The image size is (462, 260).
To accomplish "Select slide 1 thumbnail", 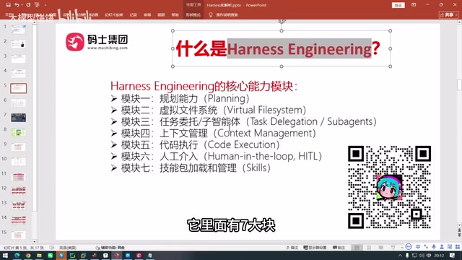I will (18, 29).
